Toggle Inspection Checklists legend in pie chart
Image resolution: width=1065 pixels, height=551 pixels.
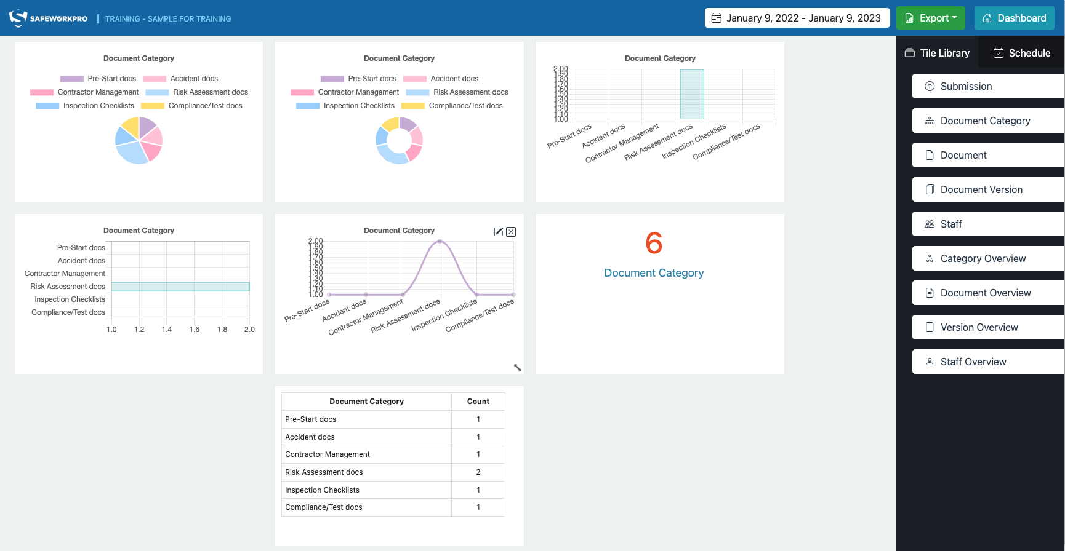click(85, 106)
